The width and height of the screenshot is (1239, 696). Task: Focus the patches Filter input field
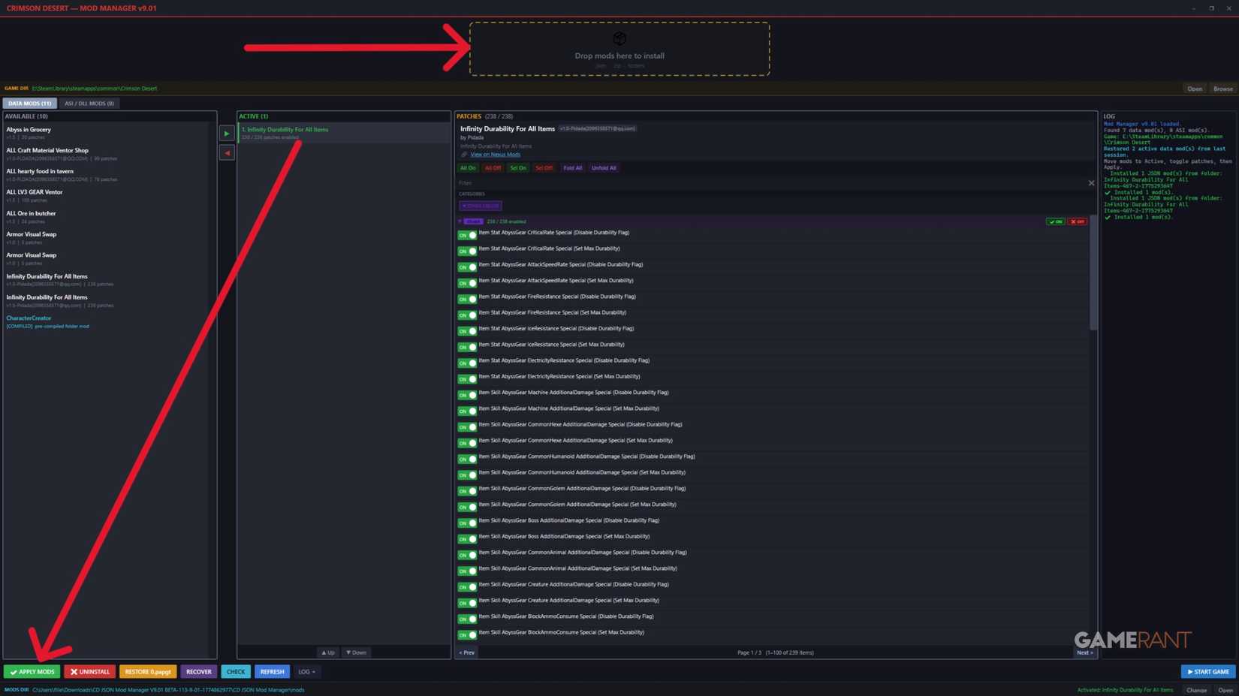coord(771,183)
